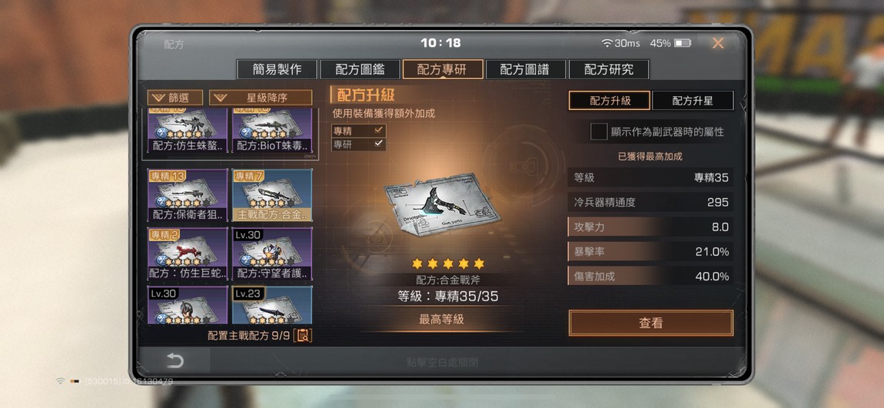Switch to 配方升星 mode
This screenshot has width=884, height=408.
pos(693,101)
